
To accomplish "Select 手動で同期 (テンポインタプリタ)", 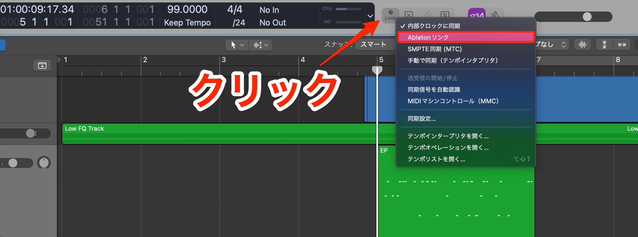I will [466, 61].
